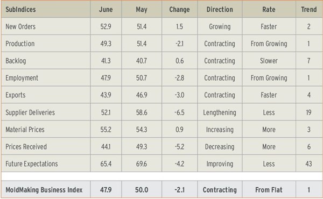This screenshot has height=199, width=323.
Task: Select the 65.4 June Future Expectations value
Action: pyautogui.click(x=106, y=164)
